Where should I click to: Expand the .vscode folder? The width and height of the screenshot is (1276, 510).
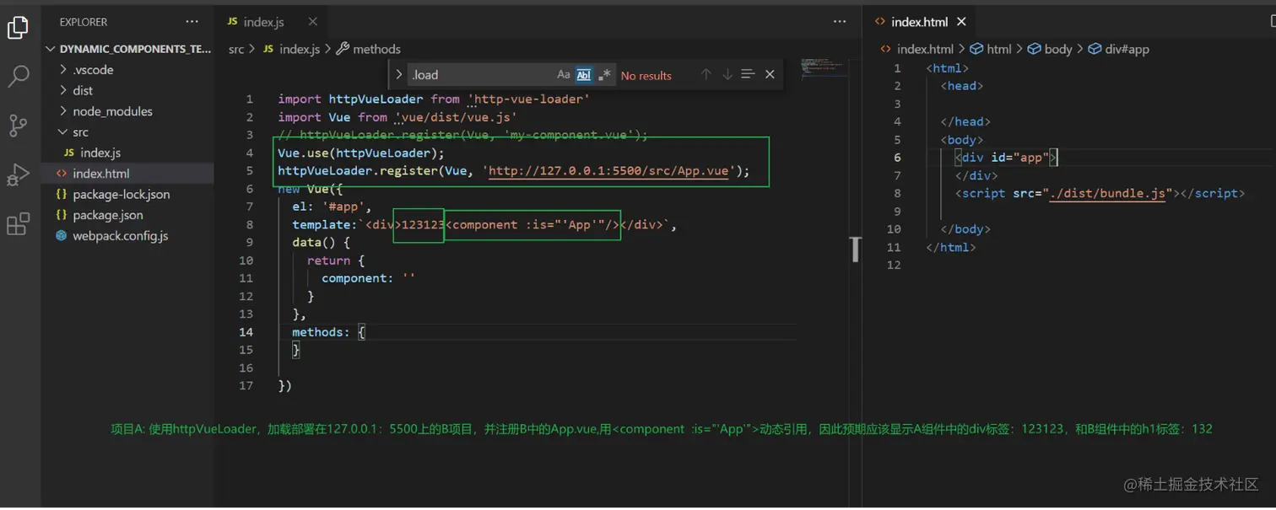pyautogui.click(x=128, y=70)
